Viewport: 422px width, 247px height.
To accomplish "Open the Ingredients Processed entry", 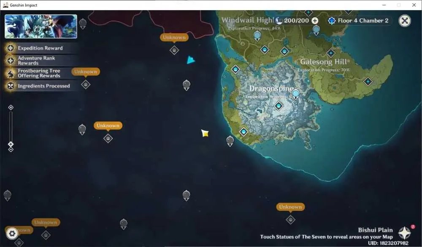I will pyautogui.click(x=41, y=86).
